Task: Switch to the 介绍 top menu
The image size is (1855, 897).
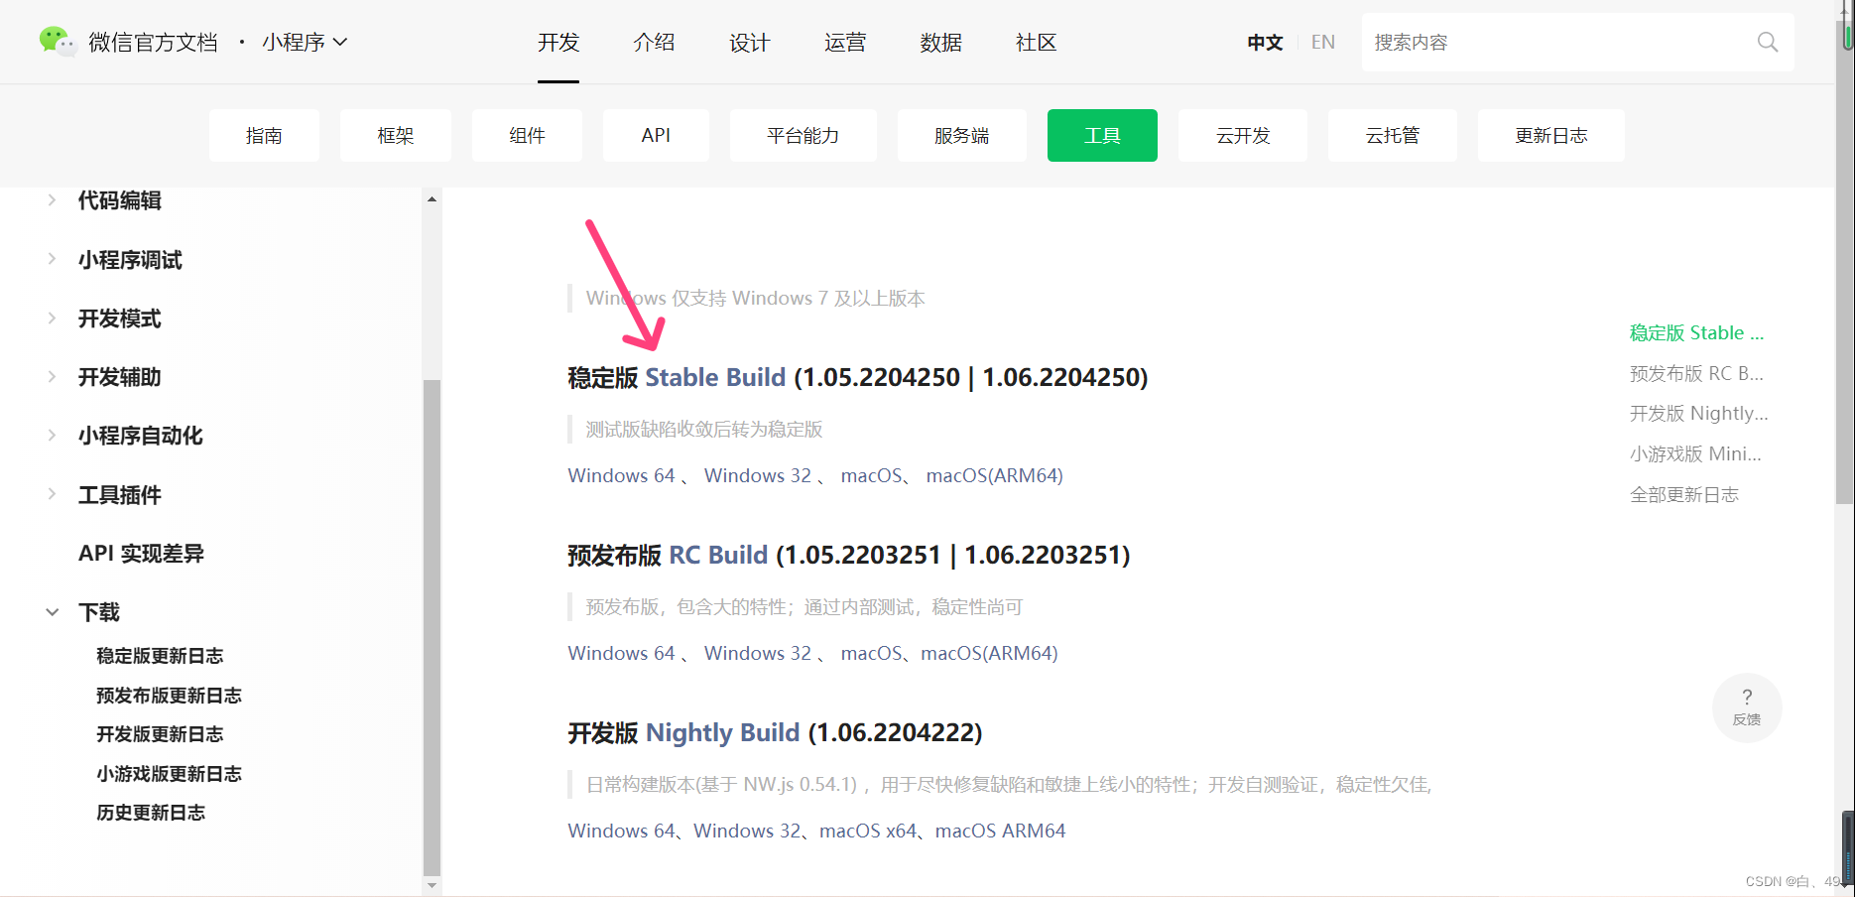Action: click(x=654, y=43)
